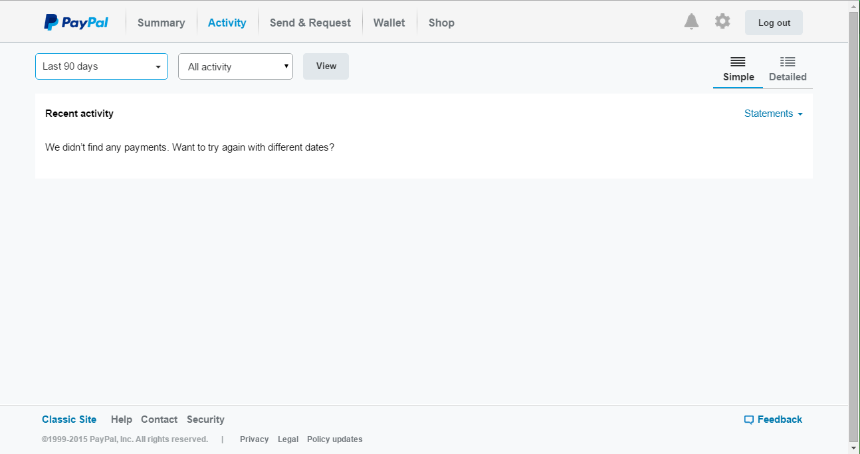The width and height of the screenshot is (860, 454).
Task: Open the Wallet tab
Action: pos(389,23)
